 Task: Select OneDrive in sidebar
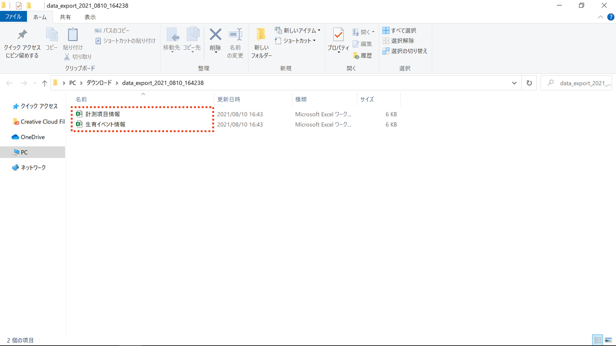[28, 137]
